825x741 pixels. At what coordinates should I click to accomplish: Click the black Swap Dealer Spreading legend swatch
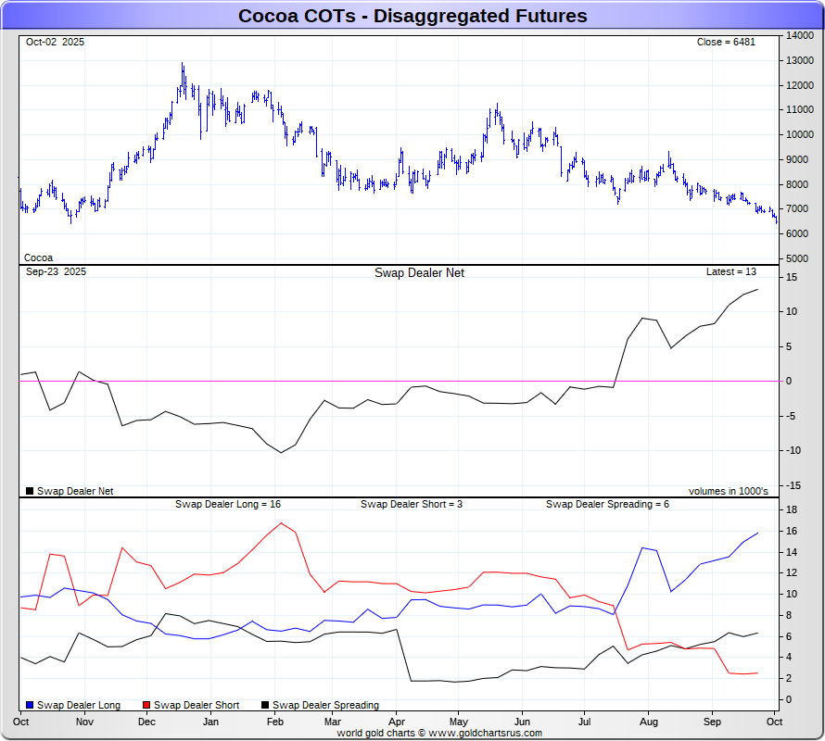pyautogui.click(x=265, y=706)
